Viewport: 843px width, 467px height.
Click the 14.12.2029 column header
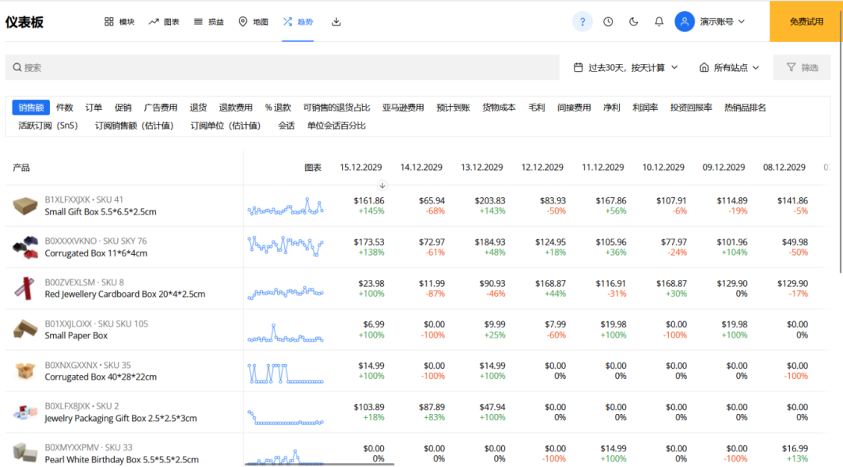421,168
